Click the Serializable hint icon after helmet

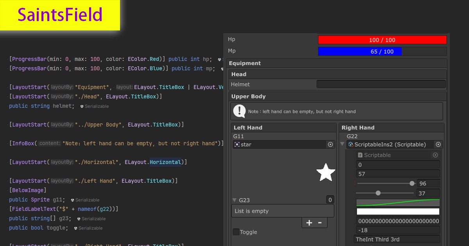82,106
